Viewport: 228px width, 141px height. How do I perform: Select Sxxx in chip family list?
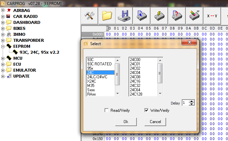(x=101, y=90)
